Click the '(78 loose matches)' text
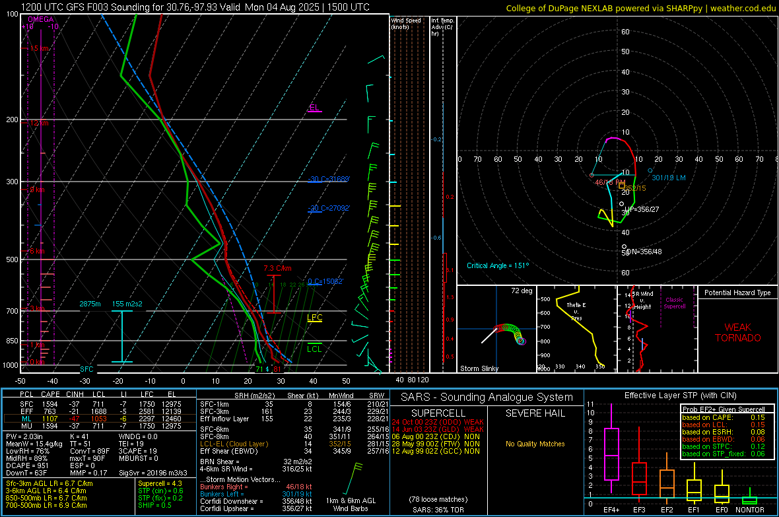The width and height of the screenshot is (779, 517). (x=438, y=499)
